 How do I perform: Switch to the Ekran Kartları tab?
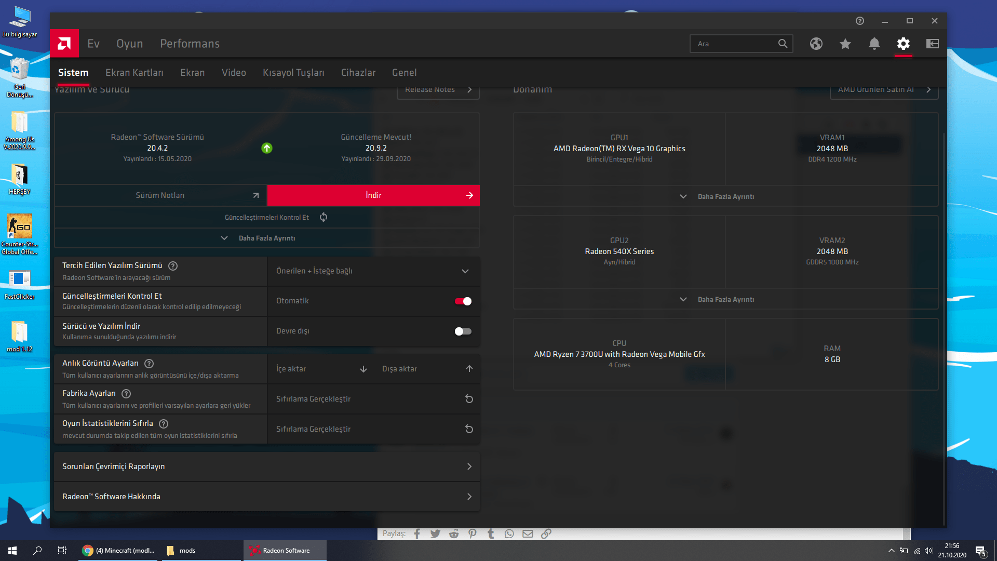click(x=134, y=73)
